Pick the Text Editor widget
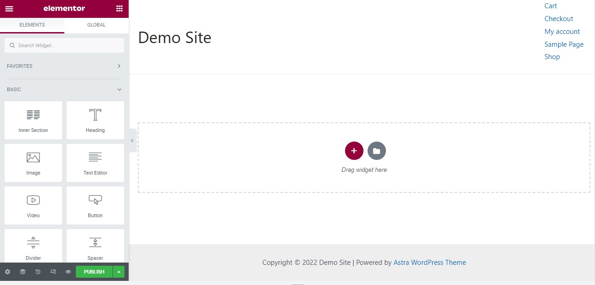Image resolution: width=595 pixels, height=285 pixels. coord(95,163)
